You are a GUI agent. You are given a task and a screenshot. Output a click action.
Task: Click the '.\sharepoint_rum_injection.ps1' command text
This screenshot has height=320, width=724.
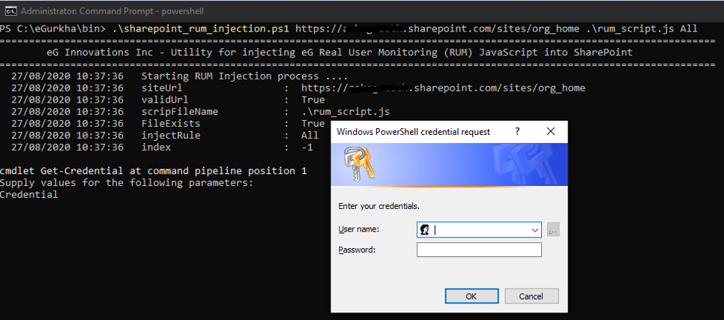(201, 28)
